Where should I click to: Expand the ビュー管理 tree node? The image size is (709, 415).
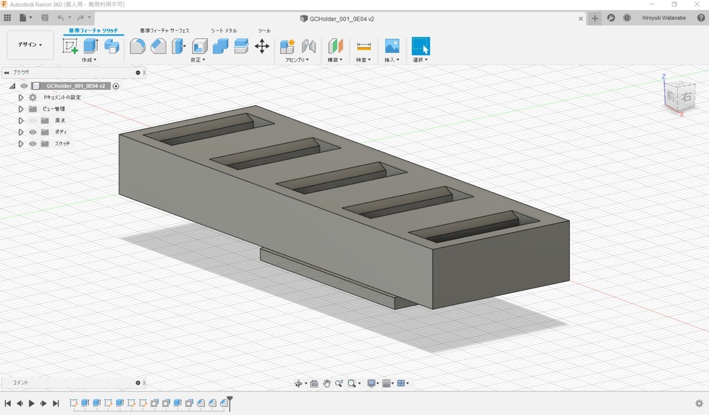click(21, 109)
